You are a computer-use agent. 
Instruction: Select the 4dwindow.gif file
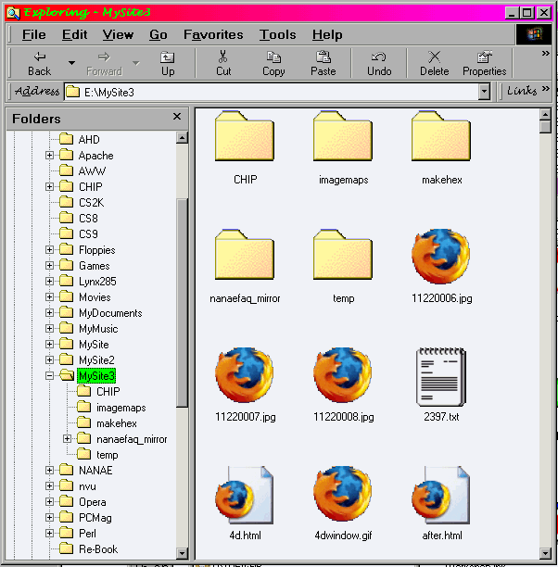(343, 495)
